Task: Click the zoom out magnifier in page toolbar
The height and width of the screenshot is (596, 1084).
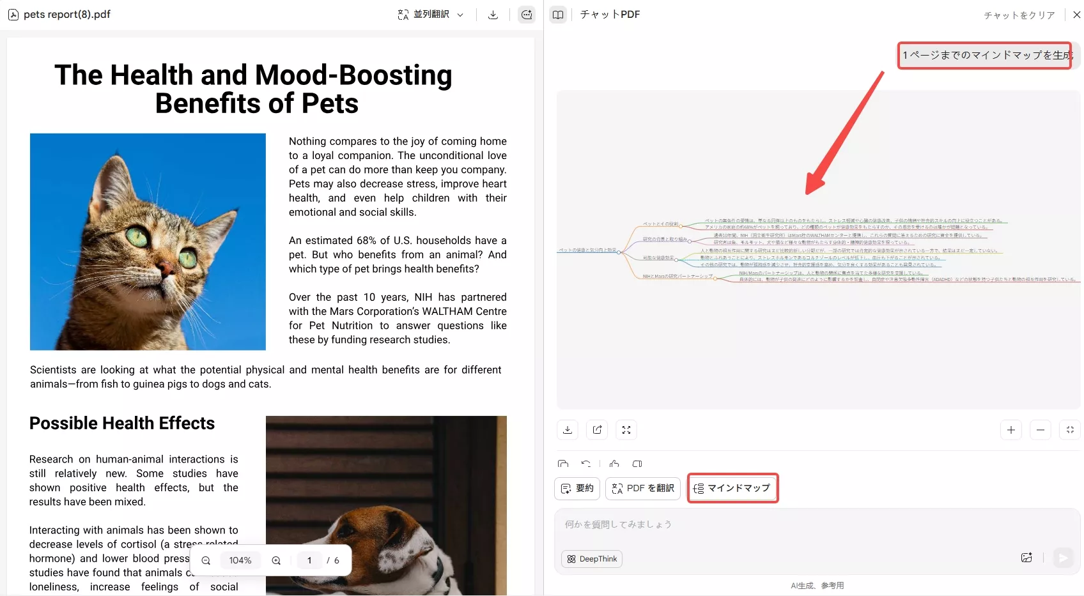Action: 206,560
